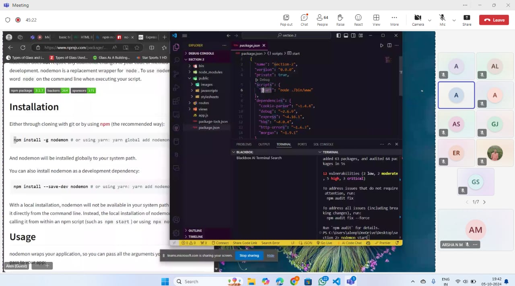Go to next participants page arrow
515x286 pixels.
[x=484, y=202]
